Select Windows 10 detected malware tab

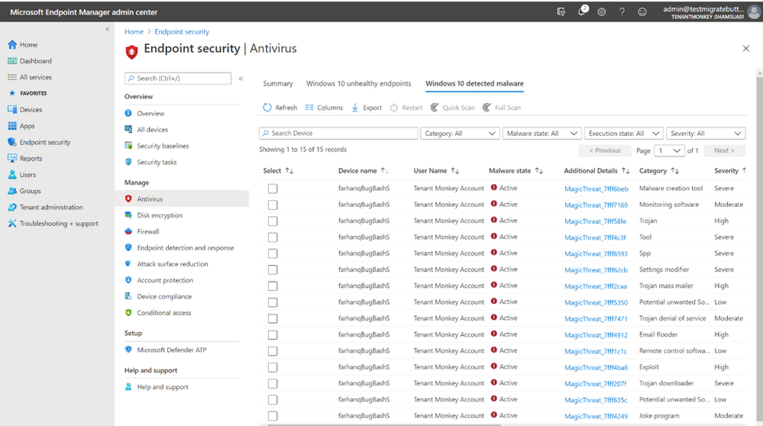pos(474,84)
